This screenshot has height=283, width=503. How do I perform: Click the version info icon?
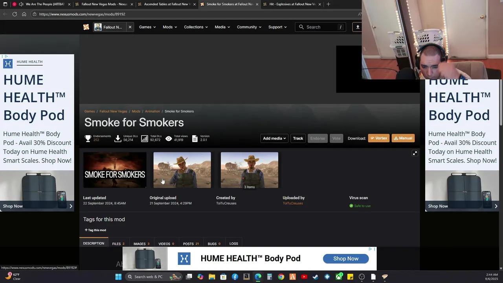point(195,138)
